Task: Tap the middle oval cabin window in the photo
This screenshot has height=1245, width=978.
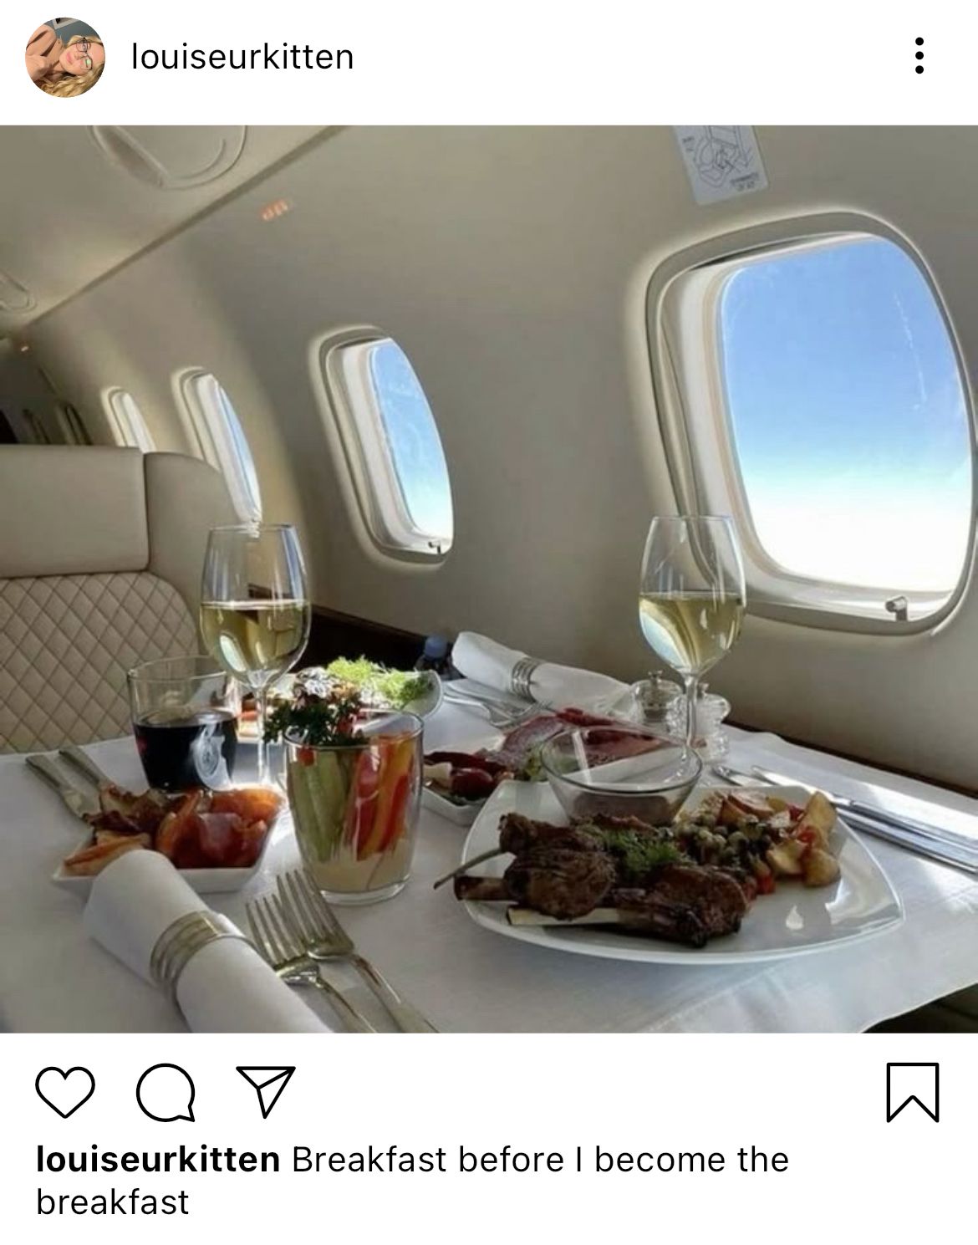Action: click(390, 444)
